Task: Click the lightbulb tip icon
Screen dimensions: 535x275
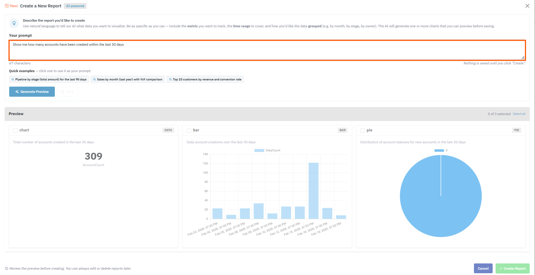Action: (x=14, y=23)
